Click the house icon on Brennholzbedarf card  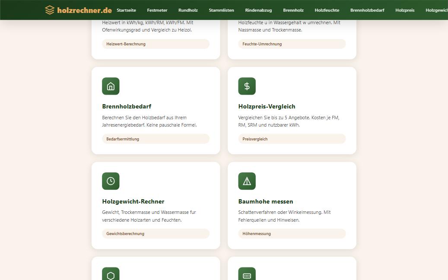click(111, 86)
